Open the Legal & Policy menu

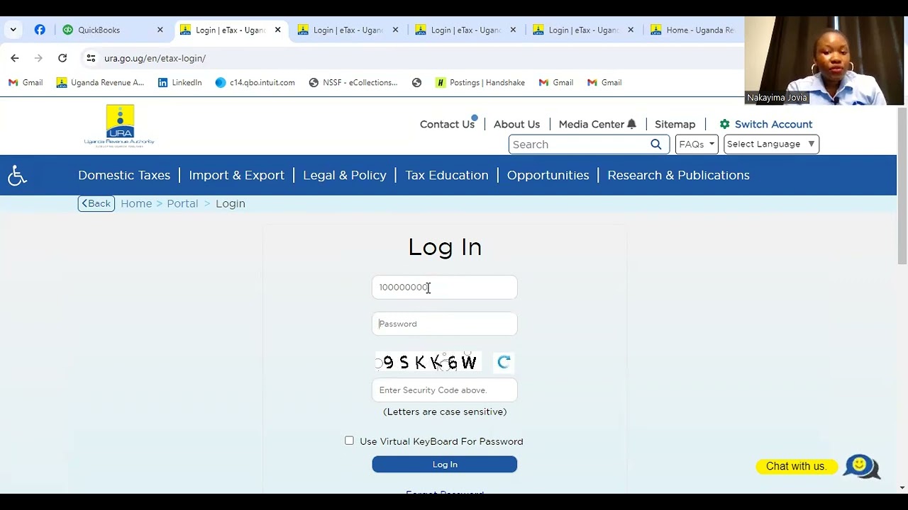point(345,175)
